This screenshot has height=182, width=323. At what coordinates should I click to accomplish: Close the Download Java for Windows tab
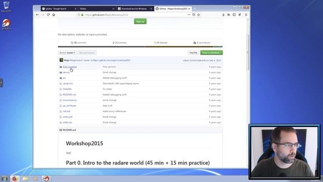(x=151, y=9)
